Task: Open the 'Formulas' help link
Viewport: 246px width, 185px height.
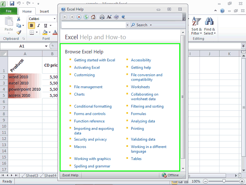Action: point(138,114)
